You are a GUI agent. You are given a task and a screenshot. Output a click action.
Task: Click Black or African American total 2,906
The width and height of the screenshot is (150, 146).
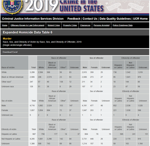(32, 77)
